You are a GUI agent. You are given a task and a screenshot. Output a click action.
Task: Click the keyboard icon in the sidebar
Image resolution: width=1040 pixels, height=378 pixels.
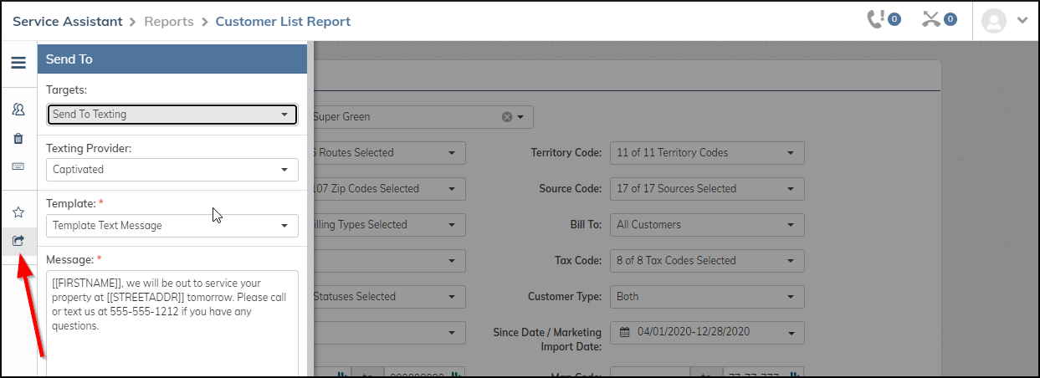[18, 166]
